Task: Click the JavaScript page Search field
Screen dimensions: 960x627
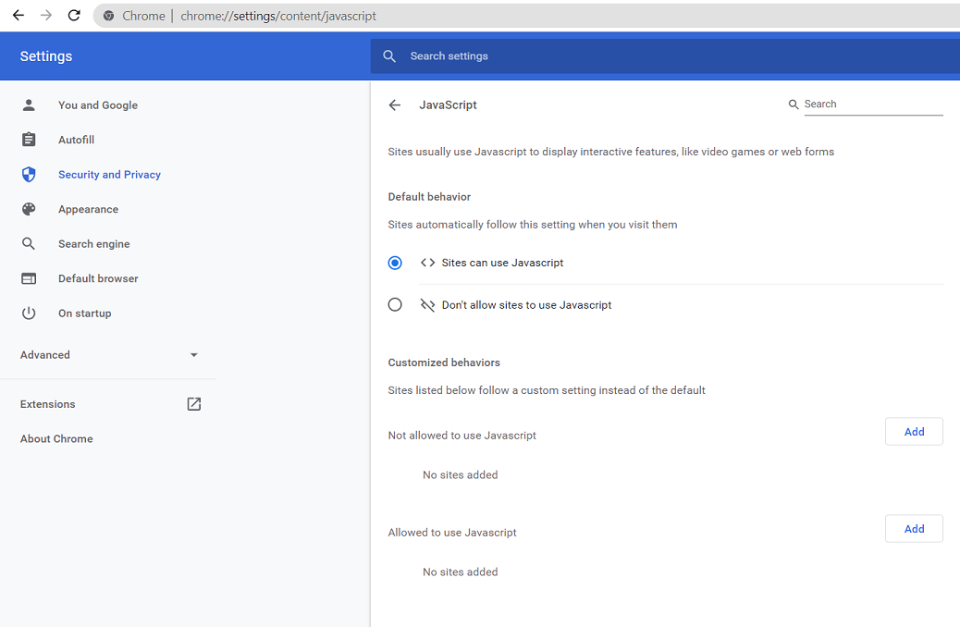Action: [871, 104]
